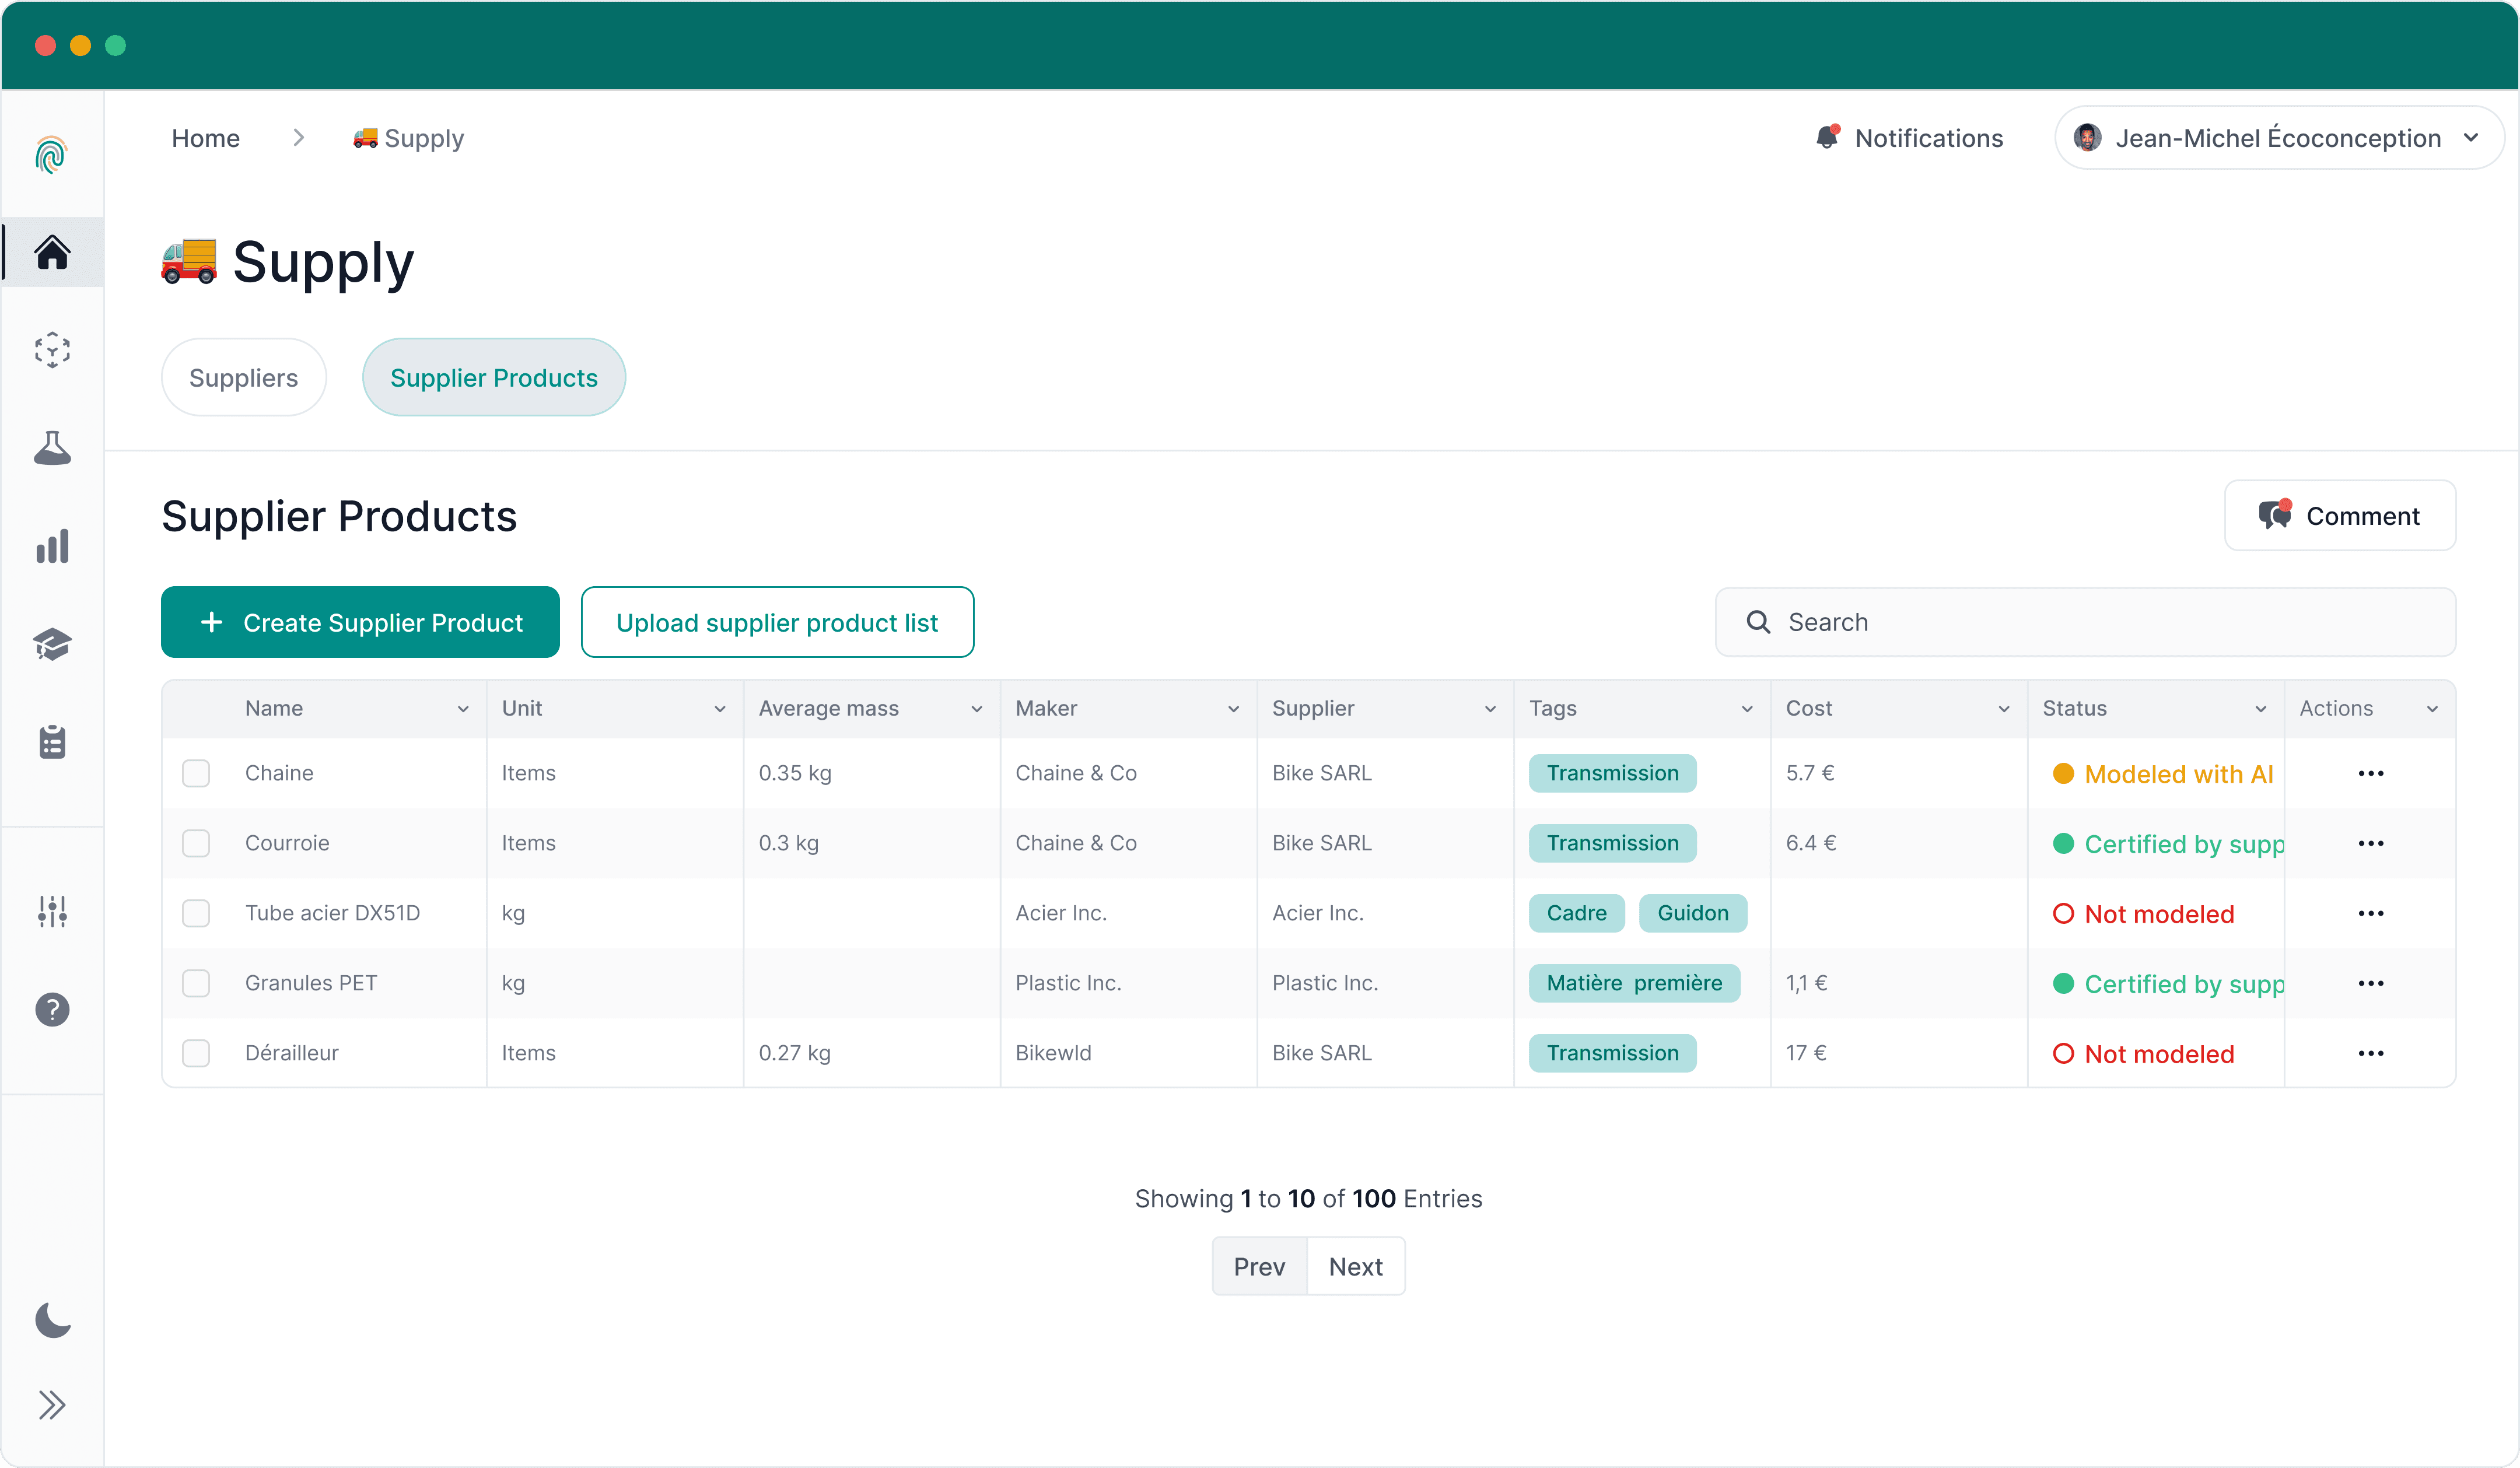The image size is (2520, 1468).
Task: Open the sliders settings icon
Action: [x=52, y=911]
